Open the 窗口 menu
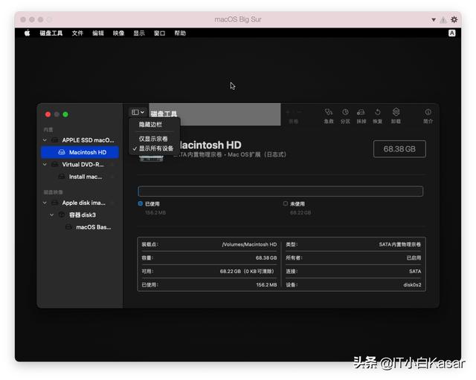Screen dimensions: 476x380 point(159,33)
